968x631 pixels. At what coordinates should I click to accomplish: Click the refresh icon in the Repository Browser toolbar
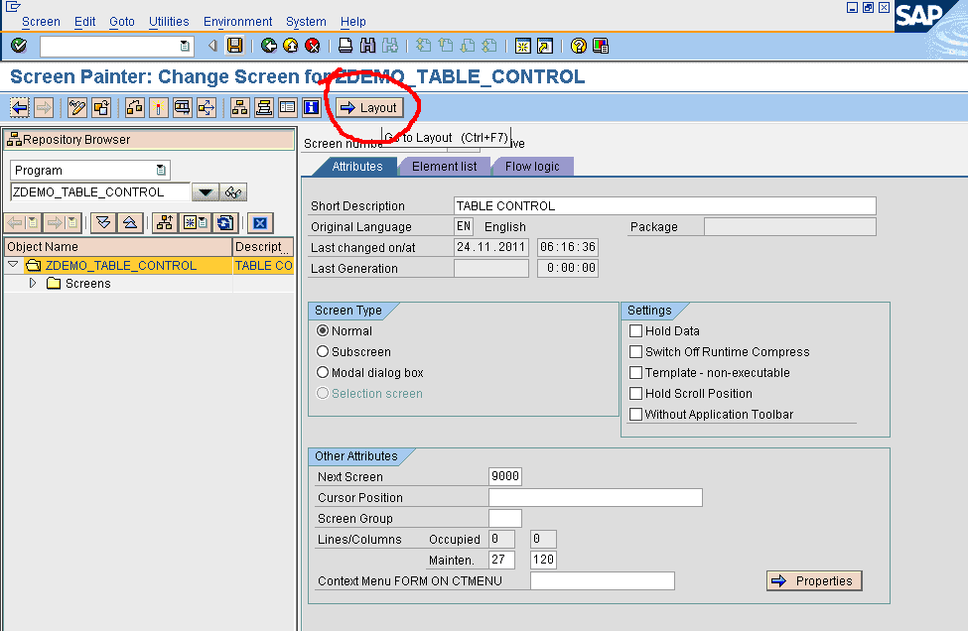tap(224, 223)
